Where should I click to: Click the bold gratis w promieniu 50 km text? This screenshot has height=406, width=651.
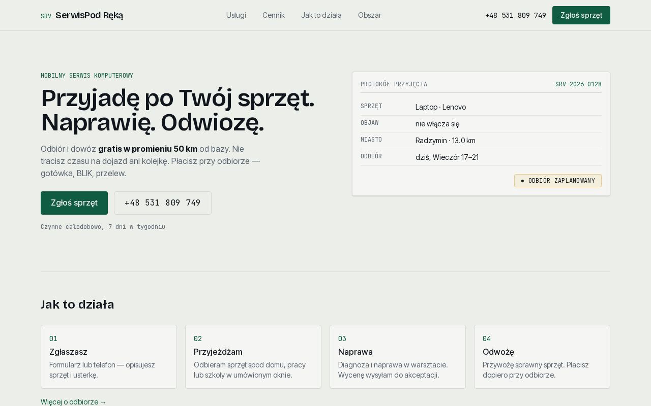pyautogui.click(x=148, y=149)
